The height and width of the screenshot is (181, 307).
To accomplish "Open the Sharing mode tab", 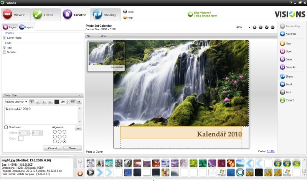I will click(106, 15).
